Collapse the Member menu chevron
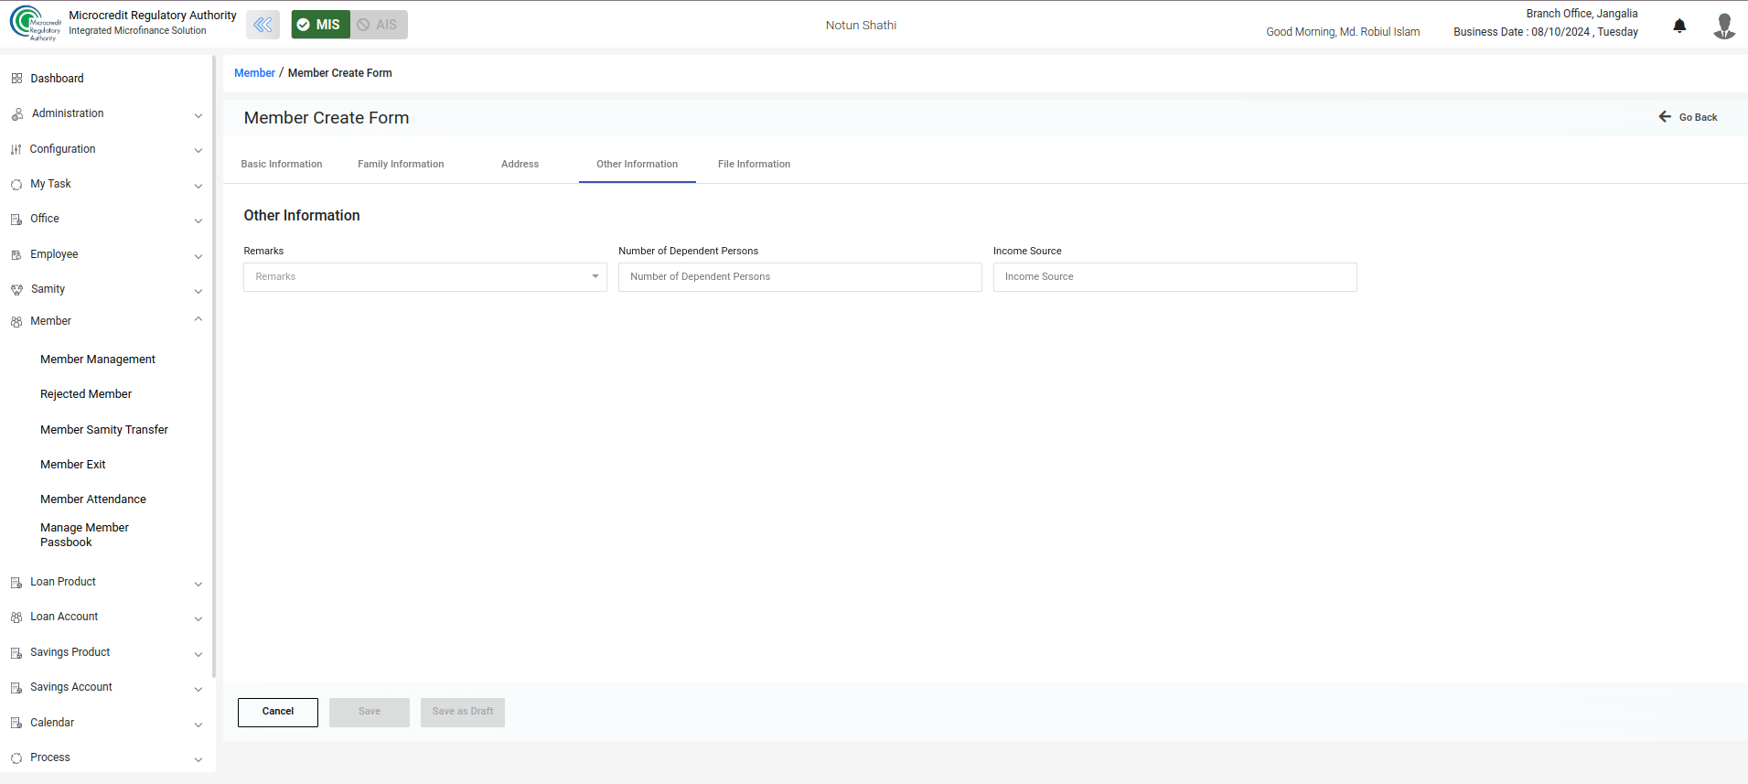The width and height of the screenshot is (1748, 784). [x=198, y=319]
